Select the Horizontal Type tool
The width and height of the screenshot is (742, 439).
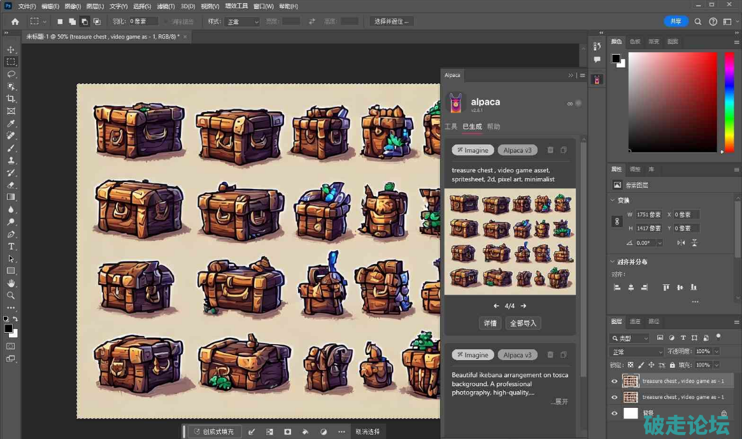click(11, 246)
